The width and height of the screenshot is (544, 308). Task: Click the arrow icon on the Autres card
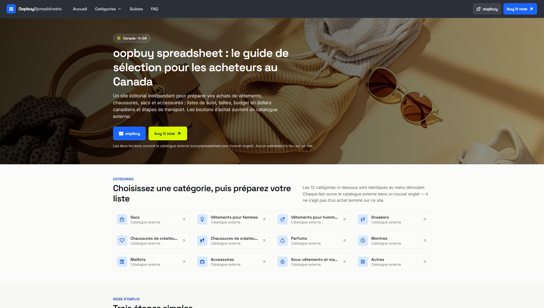(x=425, y=262)
